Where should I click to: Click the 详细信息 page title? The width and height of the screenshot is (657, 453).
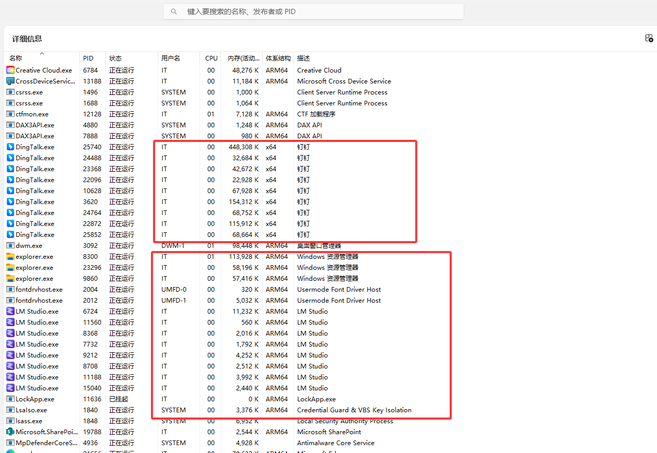(27, 39)
